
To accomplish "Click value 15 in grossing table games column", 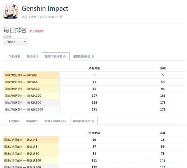I will click(163, 140).
